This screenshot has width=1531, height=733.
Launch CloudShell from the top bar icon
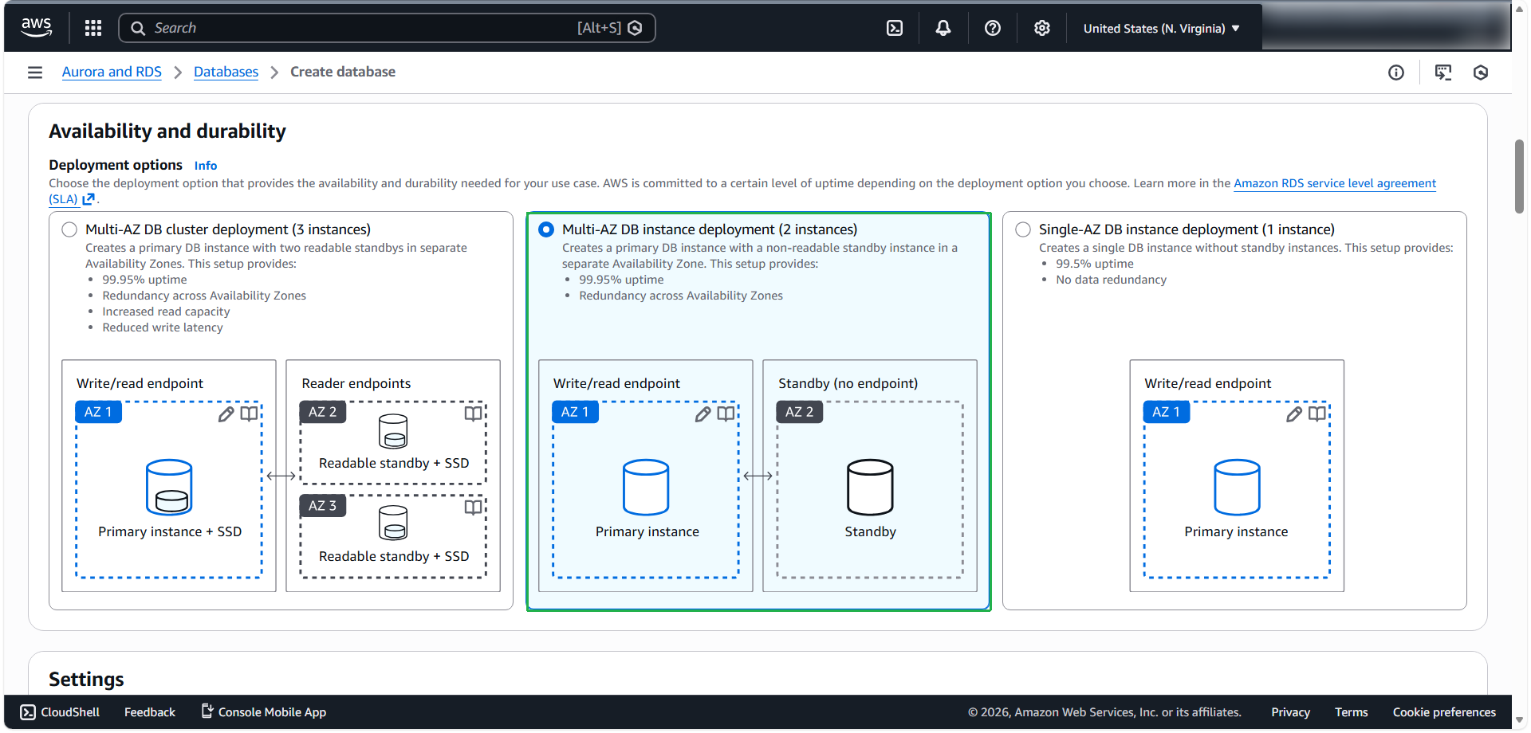point(895,28)
